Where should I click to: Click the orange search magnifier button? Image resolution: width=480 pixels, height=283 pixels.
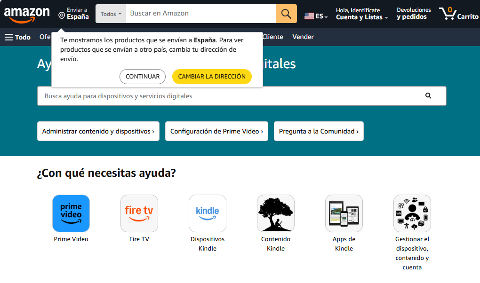click(286, 14)
